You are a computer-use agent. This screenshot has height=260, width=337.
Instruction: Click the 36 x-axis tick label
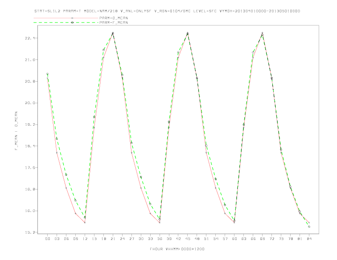[160, 239]
